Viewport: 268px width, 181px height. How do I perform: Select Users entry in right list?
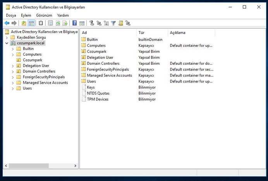(91, 81)
